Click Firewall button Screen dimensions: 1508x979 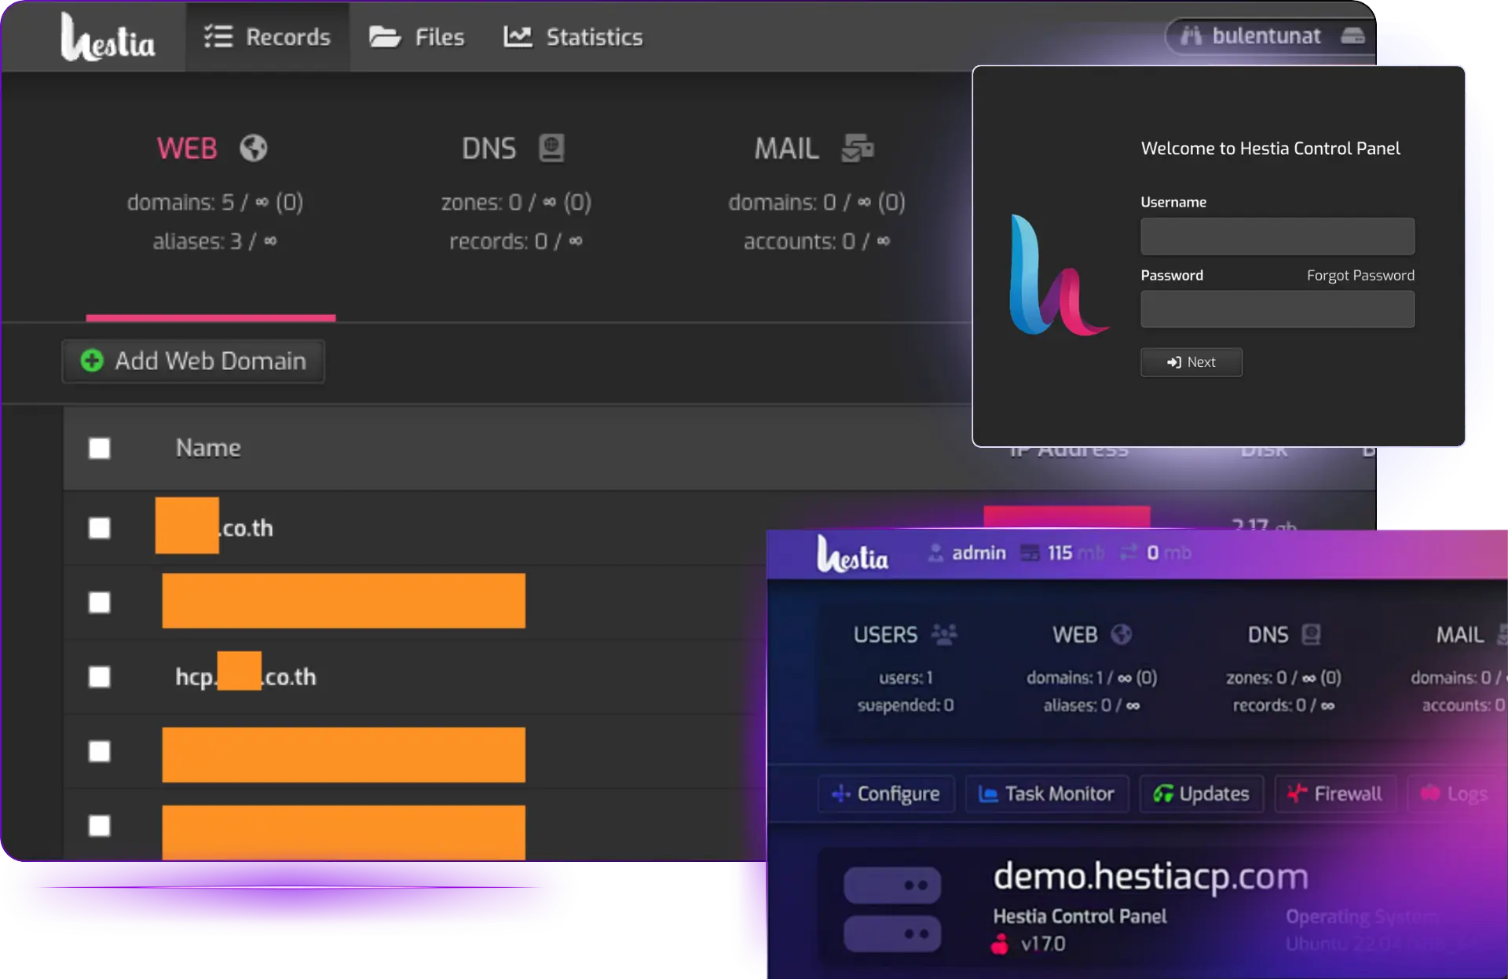pos(1335,794)
